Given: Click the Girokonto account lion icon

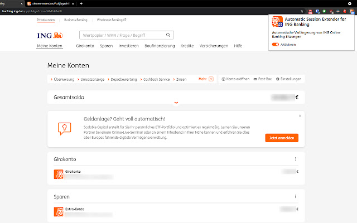Looking at the screenshot, I should (59, 174).
